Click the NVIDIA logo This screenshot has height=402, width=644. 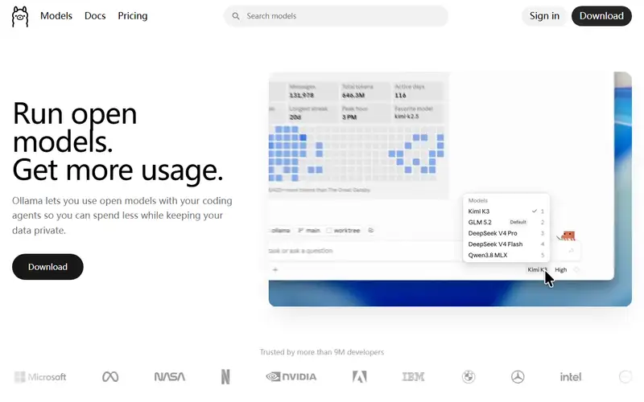click(291, 376)
